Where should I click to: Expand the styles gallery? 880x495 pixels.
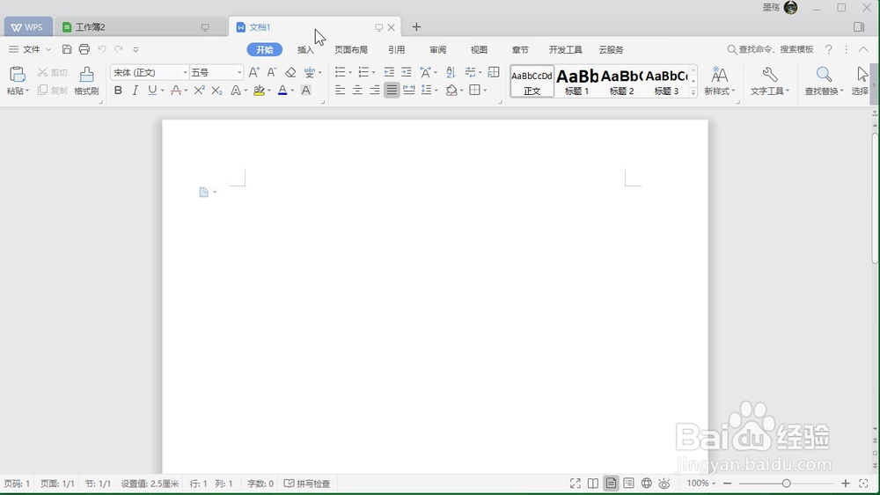point(693,92)
